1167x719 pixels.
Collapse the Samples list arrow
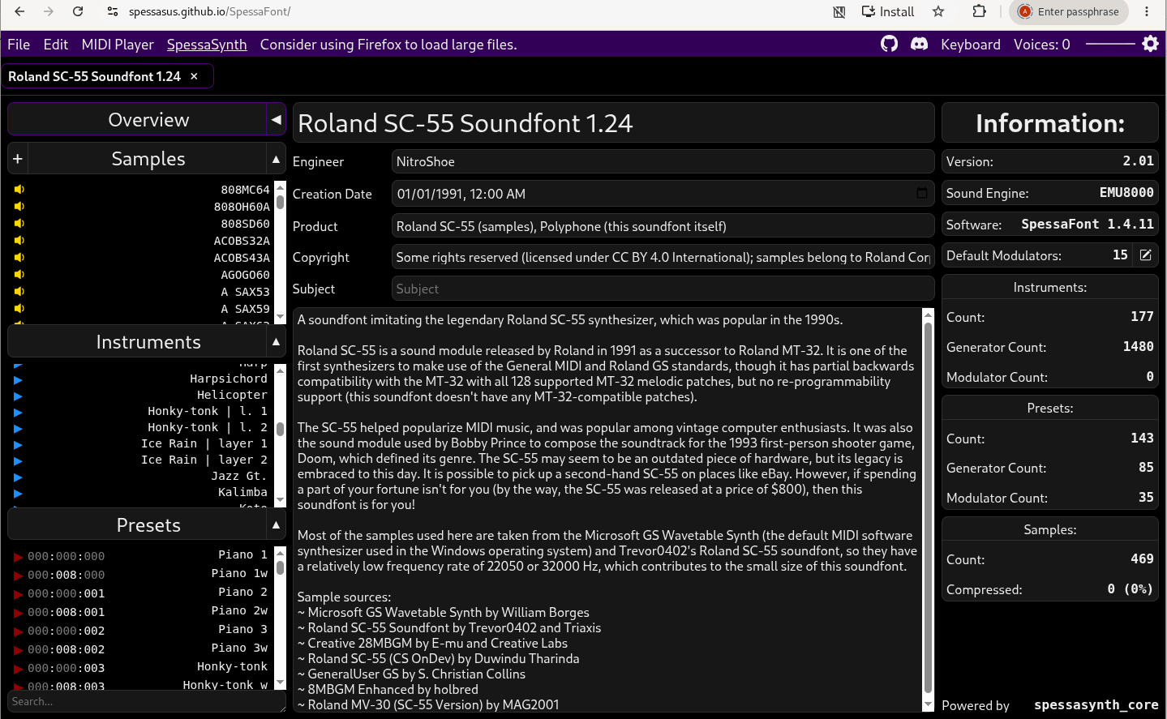pyautogui.click(x=277, y=159)
